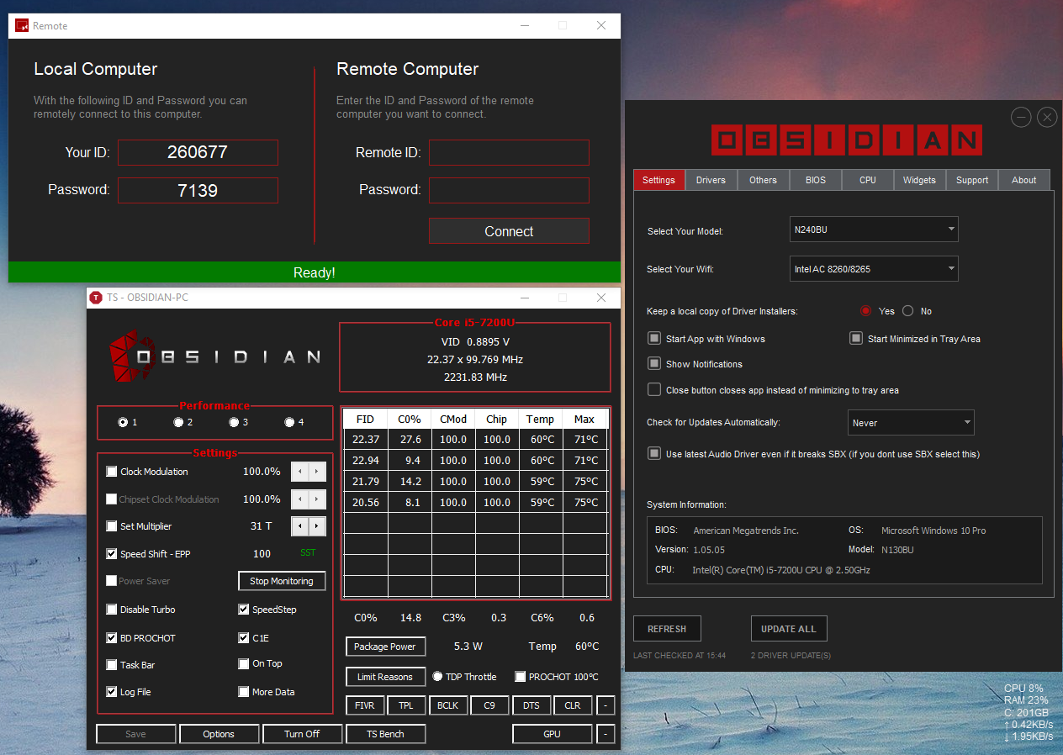The height and width of the screenshot is (755, 1063).
Task: Click the Remote ID input field
Action: (509, 152)
